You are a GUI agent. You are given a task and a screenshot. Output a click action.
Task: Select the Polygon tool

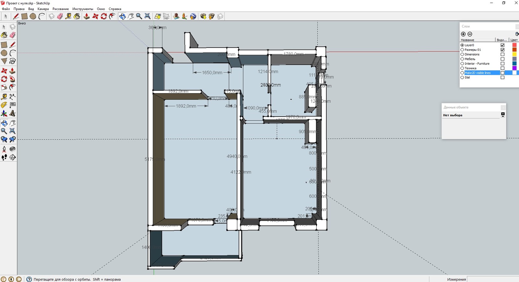tap(4, 61)
